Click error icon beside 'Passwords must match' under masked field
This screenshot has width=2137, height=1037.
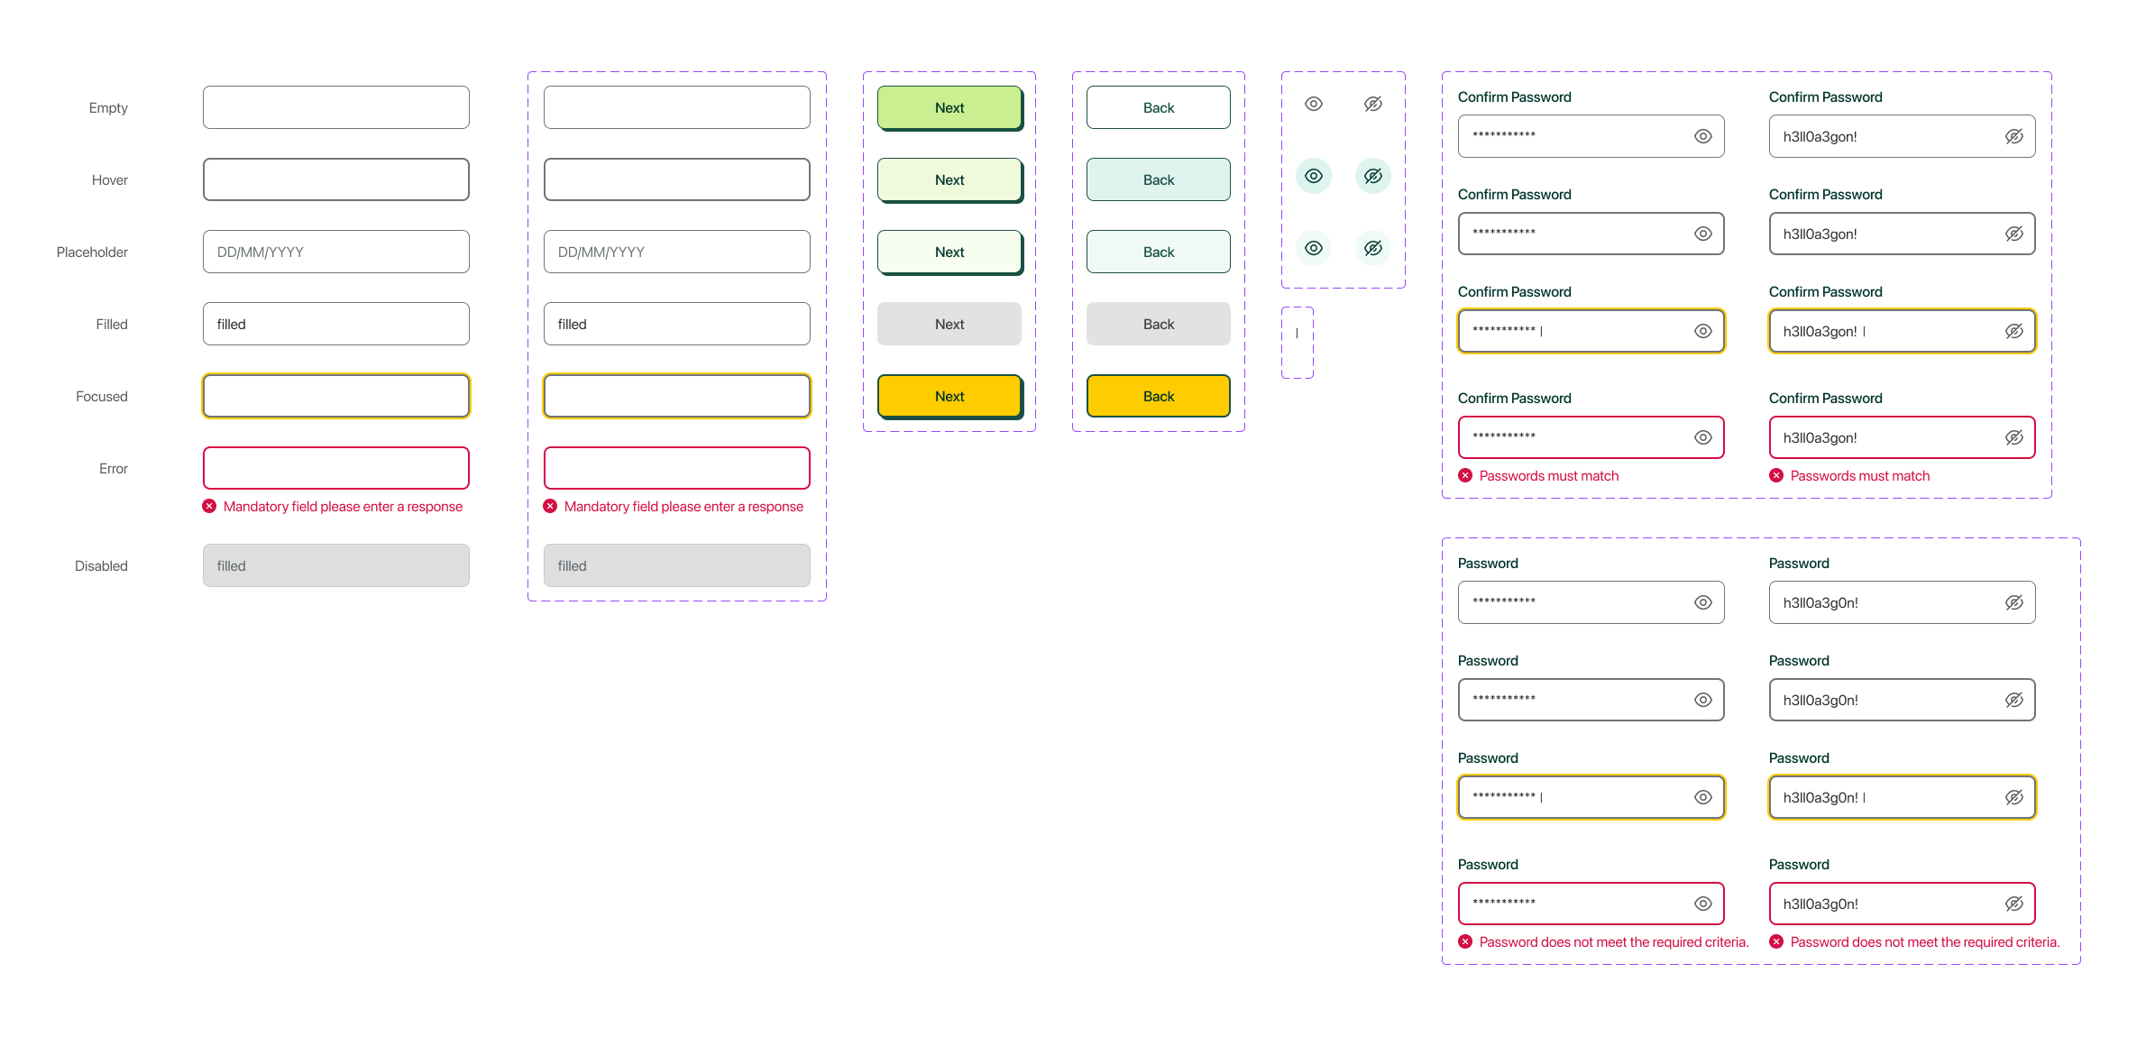tap(1465, 475)
